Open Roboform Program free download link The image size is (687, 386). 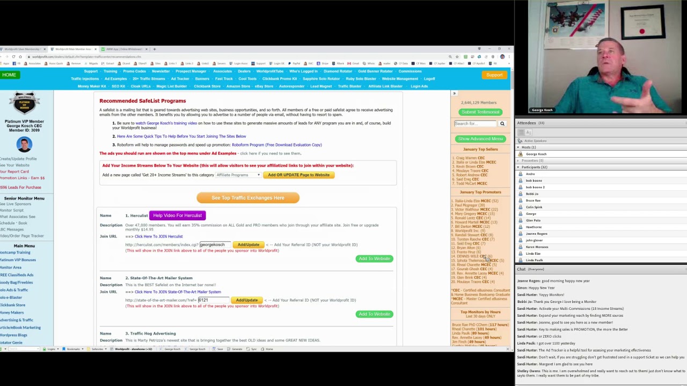coord(277,145)
